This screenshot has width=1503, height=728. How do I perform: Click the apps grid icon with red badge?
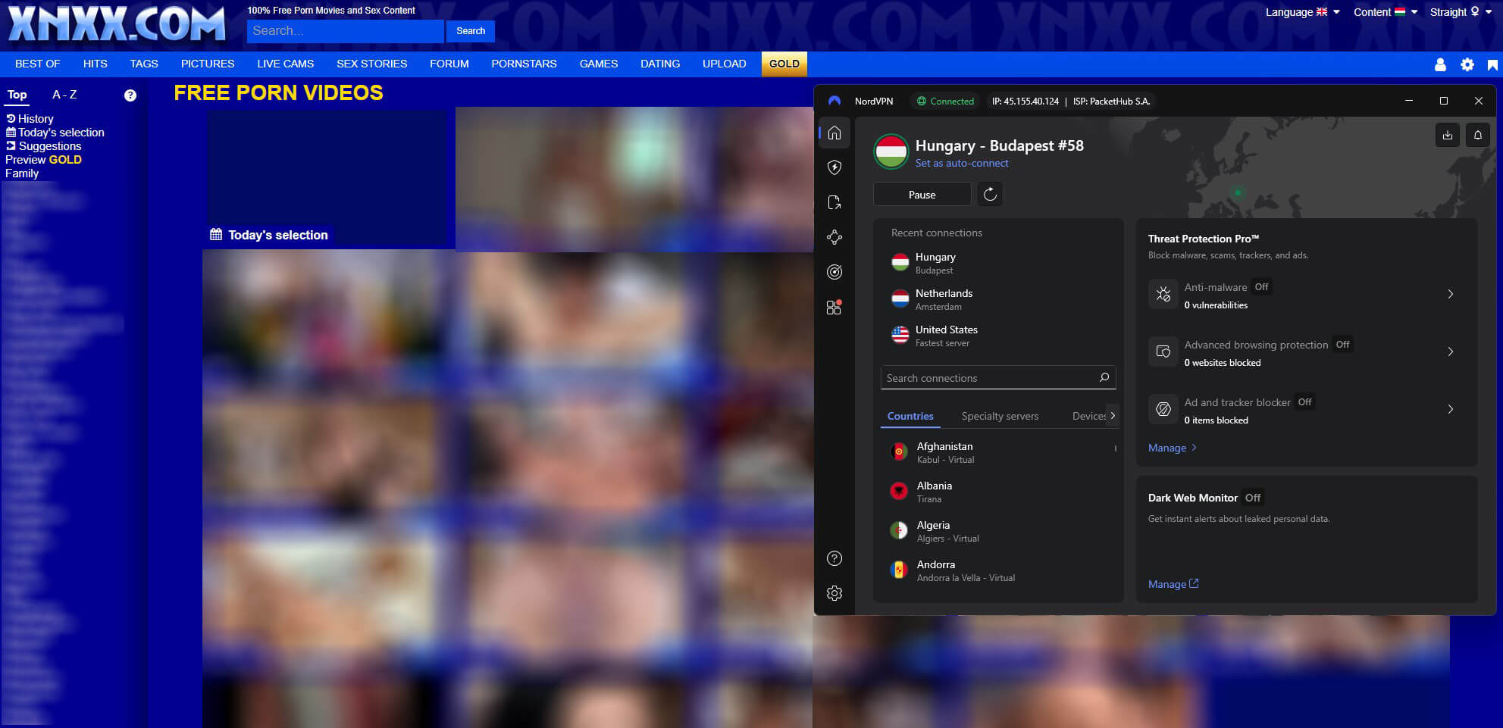point(834,308)
